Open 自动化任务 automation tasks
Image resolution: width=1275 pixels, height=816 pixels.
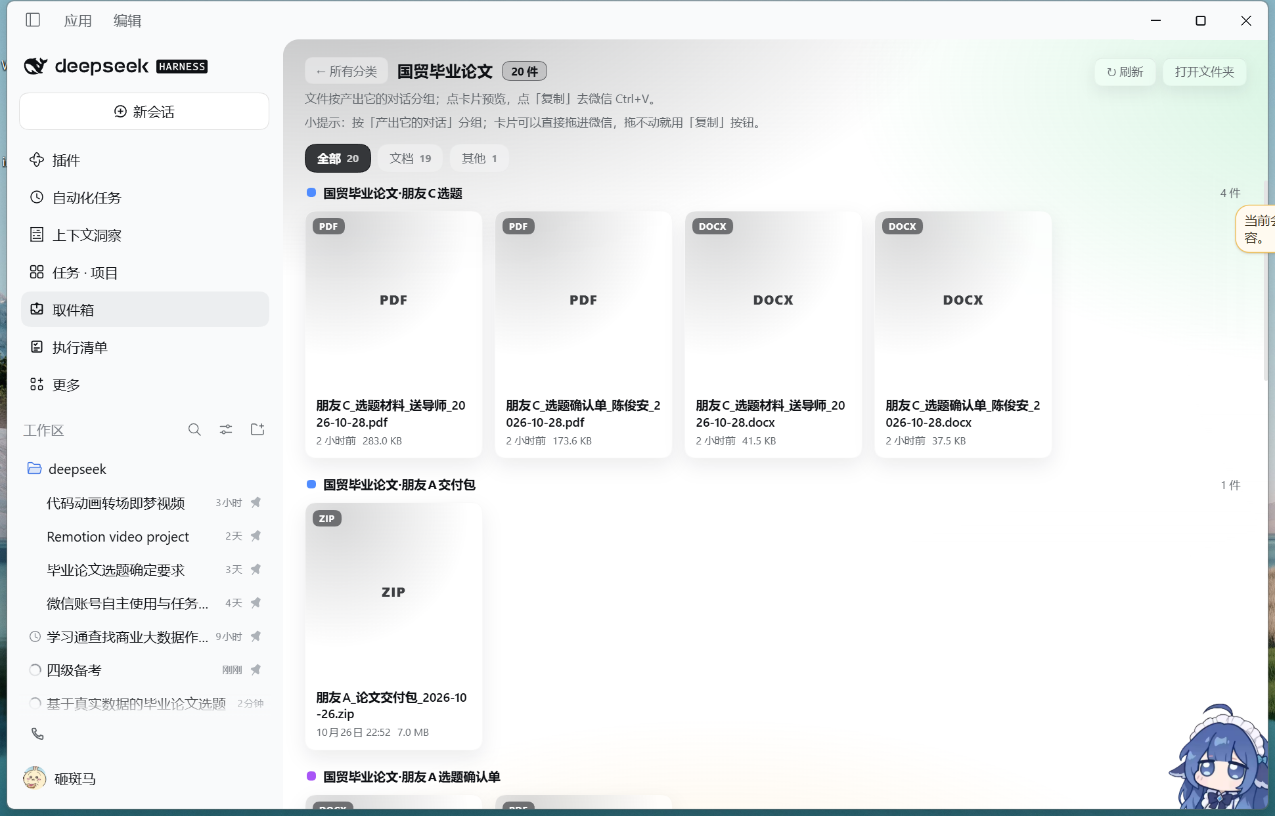[145, 198]
